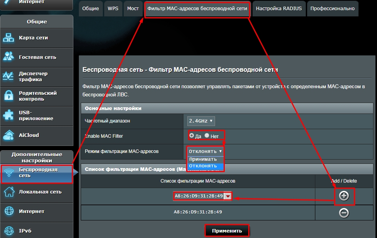377x238 pixels.
Task: Click the Parental Control padlock icon
Action: [x=9, y=96]
